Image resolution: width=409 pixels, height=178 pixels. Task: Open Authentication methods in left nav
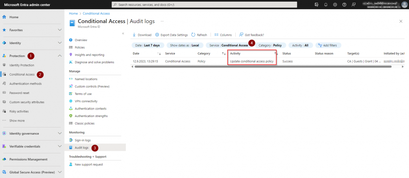(x=25, y=84)
